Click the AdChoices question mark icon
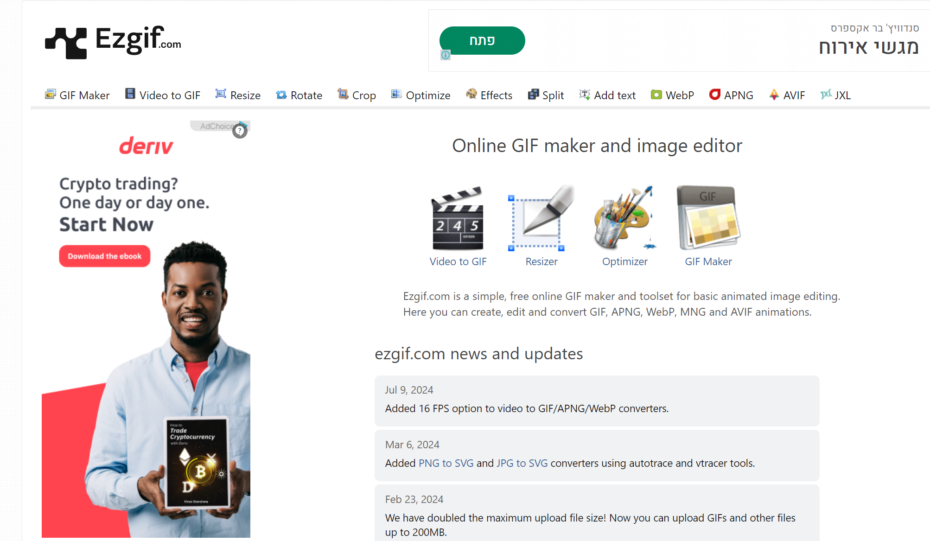The image size is (930, 541). [240, 131]
